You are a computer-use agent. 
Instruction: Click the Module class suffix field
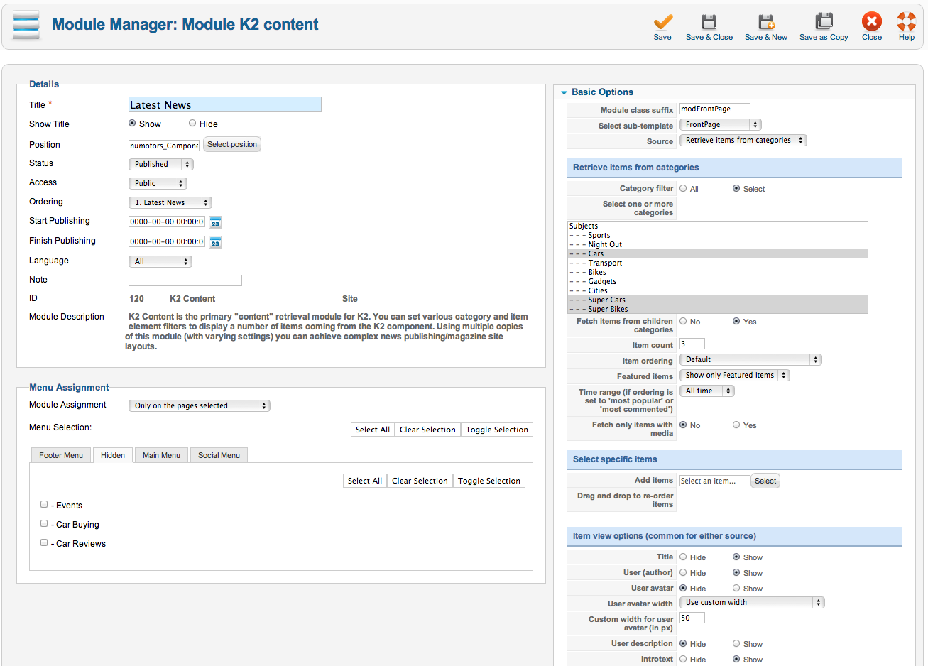tap(715, 109)
